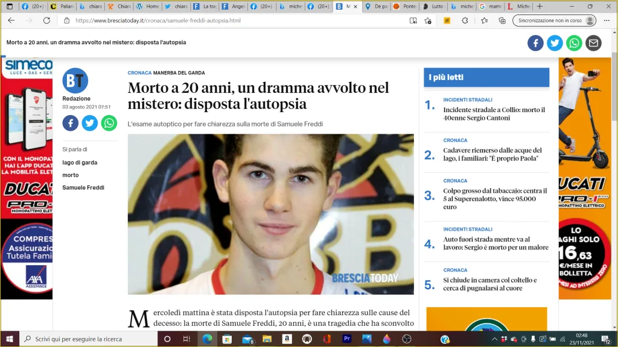The image size is (618, 347).
Task: Open Amazon from the taskbar
Action: click(x=287, y=339)
